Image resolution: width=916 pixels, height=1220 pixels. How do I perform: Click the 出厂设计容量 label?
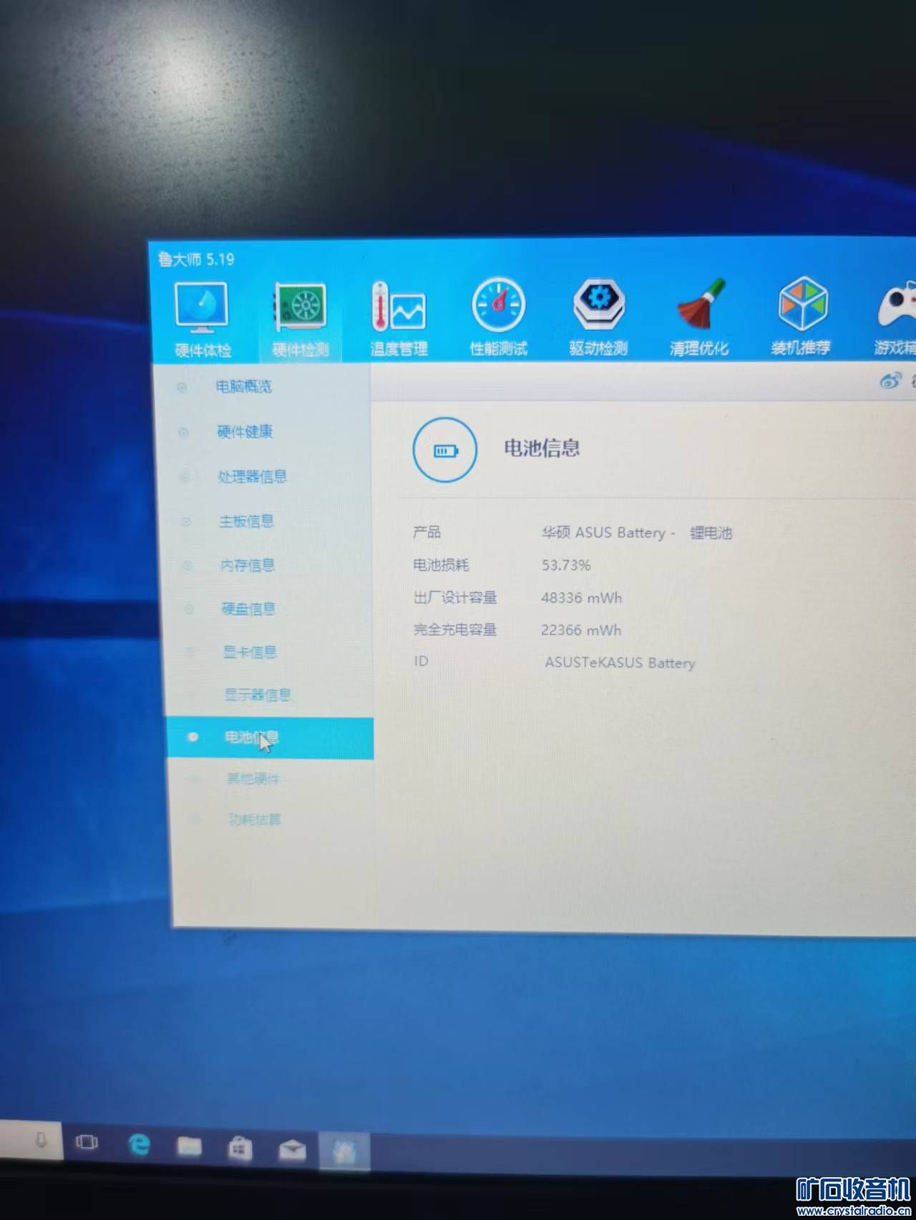pyautogui.click(x=454, y=597)
